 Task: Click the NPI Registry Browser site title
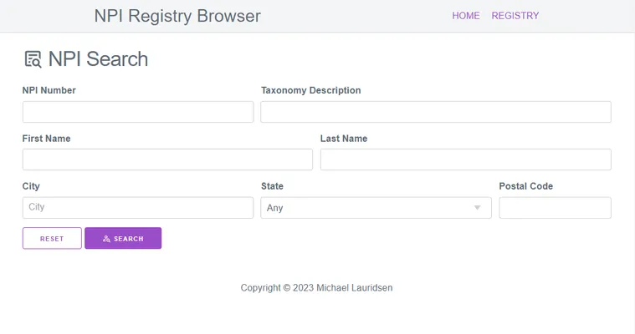pos(177,16)
